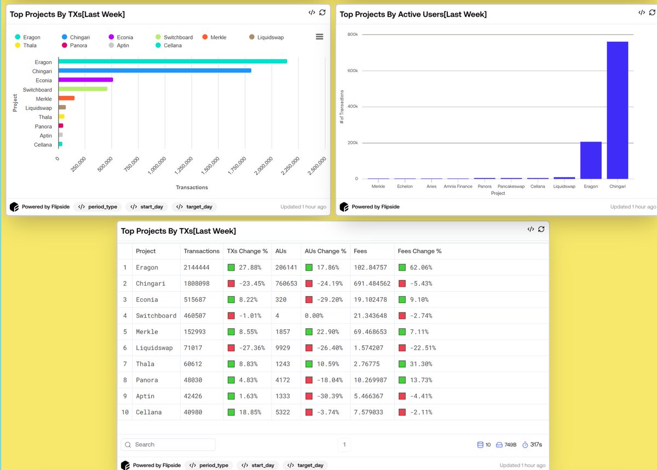Click the Chingari column in Active Users chart
This screenshot has height=470, width=657.
point(618,110)
